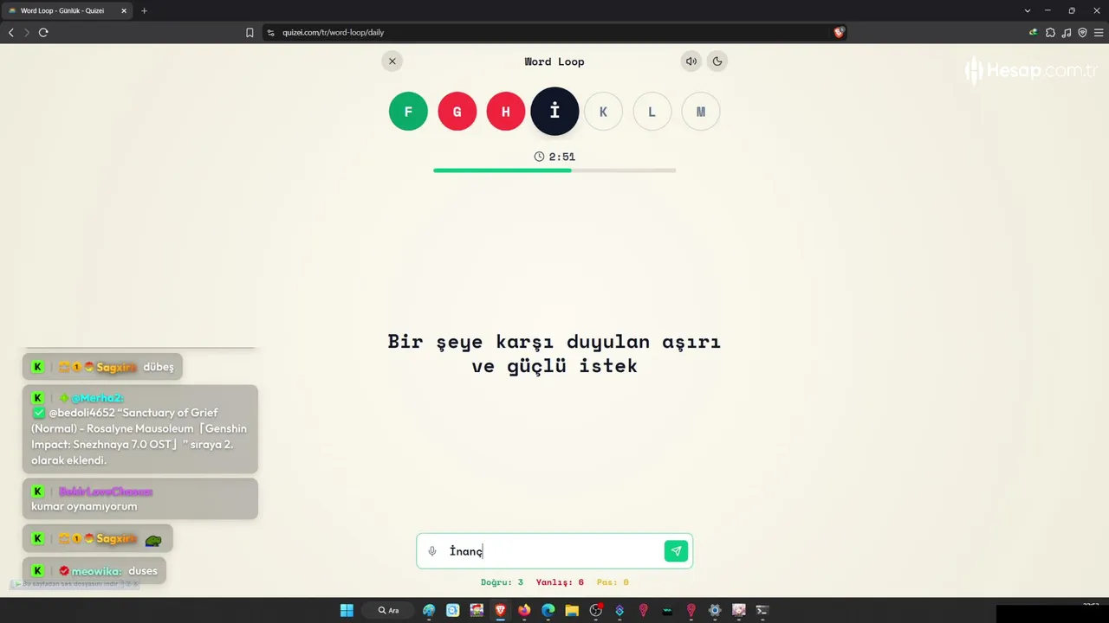Open the taskbar Ara search box
This screenshot has height=623, width=1109.
pyautogui.click(x=389, y=610)
